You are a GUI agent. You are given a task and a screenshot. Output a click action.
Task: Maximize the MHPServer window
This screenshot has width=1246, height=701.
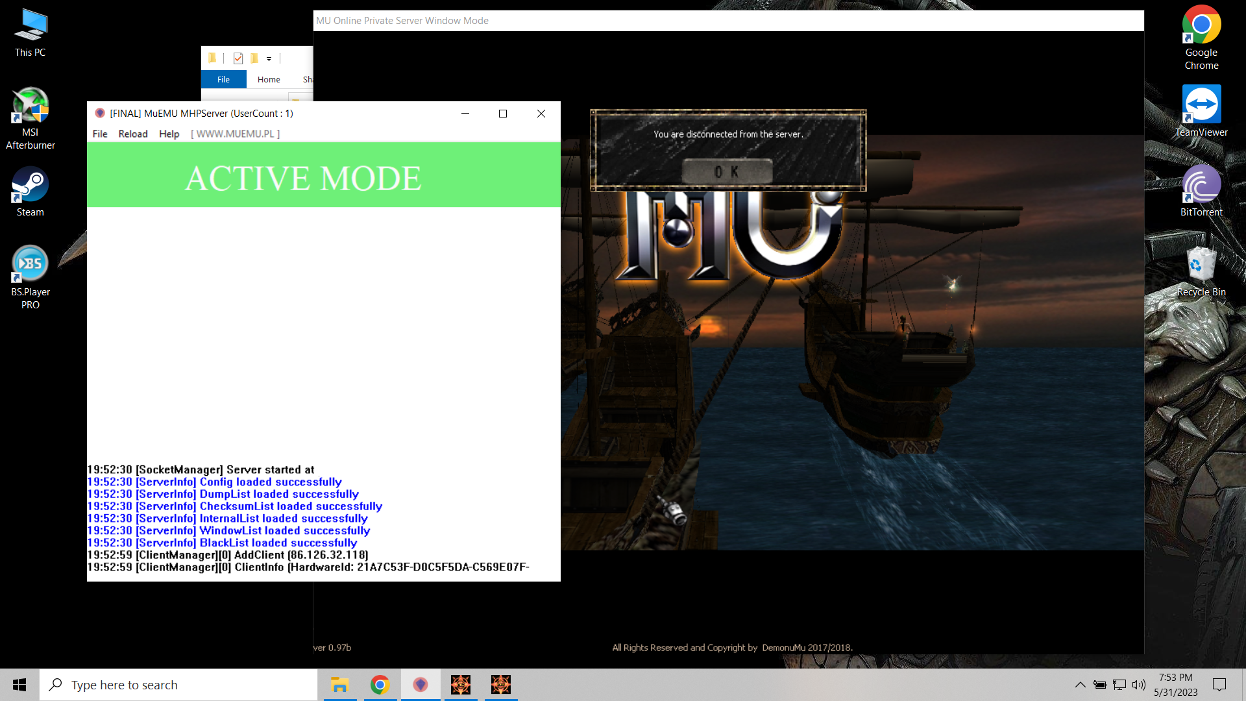pyautogui.click(x=502, y=113)
